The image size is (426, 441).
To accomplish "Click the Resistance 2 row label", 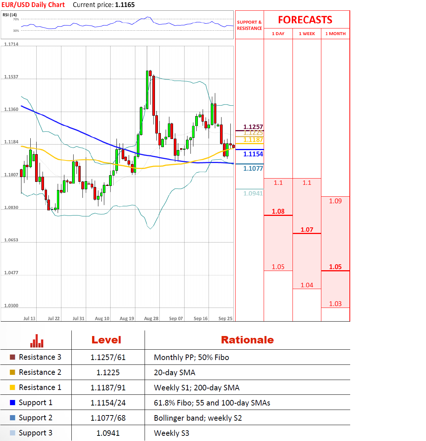I will pos(40,372).
